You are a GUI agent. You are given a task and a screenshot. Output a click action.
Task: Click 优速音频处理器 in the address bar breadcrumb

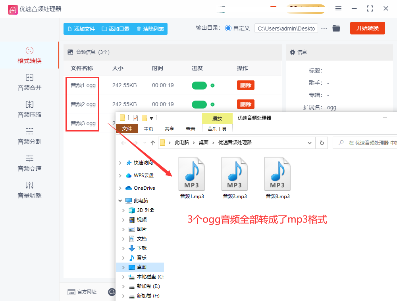[x=235, y=143]
